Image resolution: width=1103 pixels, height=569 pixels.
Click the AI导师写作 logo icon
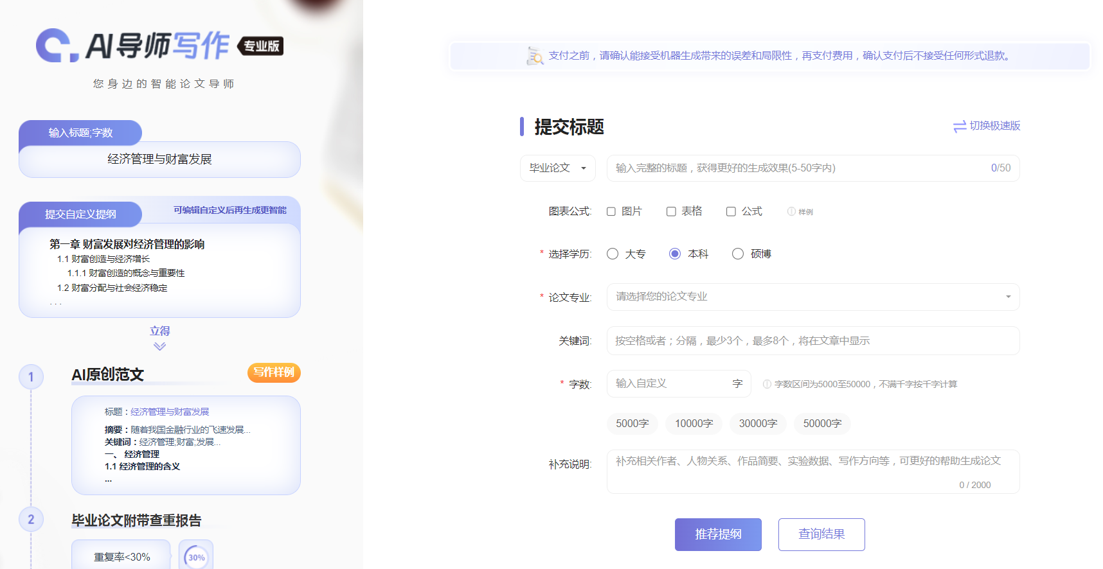click(x=57, y=46)
